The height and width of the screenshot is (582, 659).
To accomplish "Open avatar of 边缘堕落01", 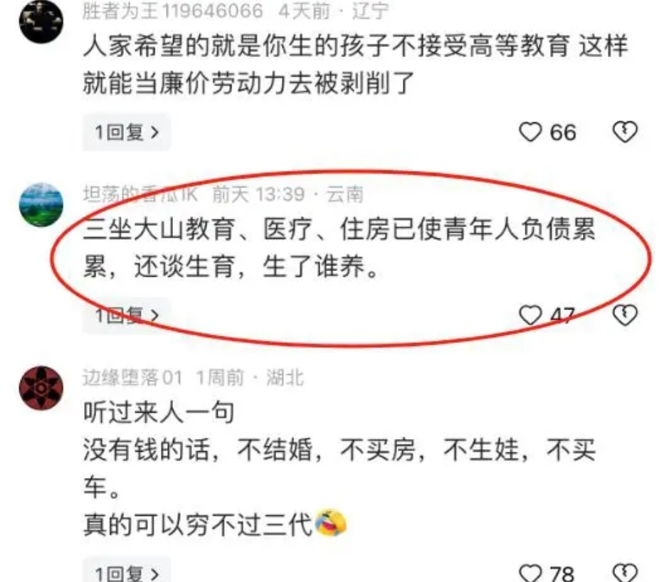I will tap(41, 388).
